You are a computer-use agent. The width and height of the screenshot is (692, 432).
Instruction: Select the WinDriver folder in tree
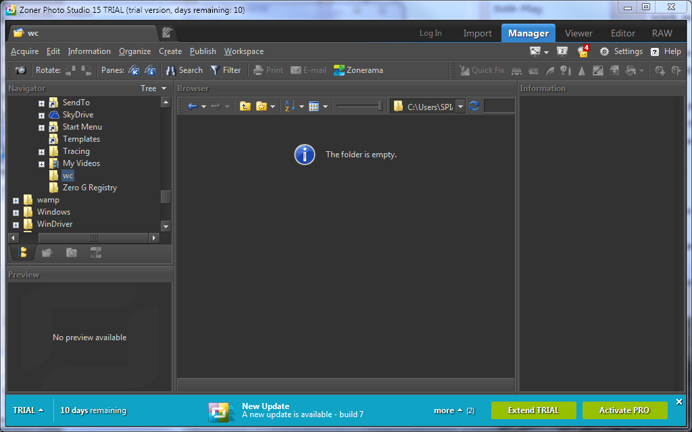[x=55, y=224]
